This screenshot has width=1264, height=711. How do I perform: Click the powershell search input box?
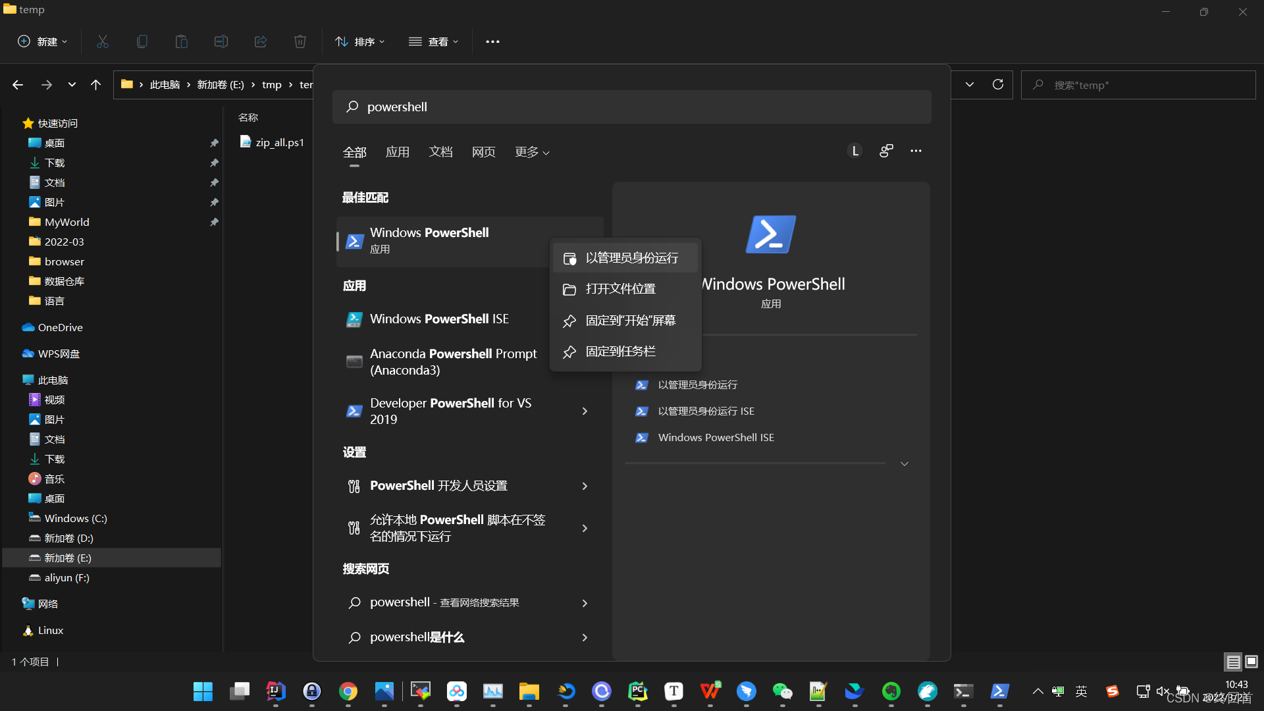click(631, 107)
